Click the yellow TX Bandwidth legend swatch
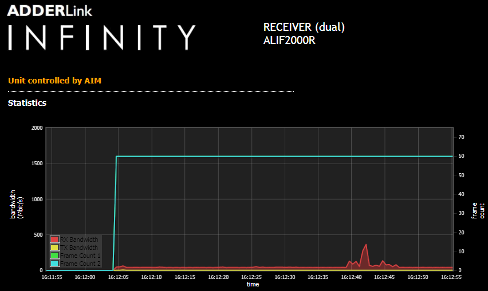 [54, 247]
